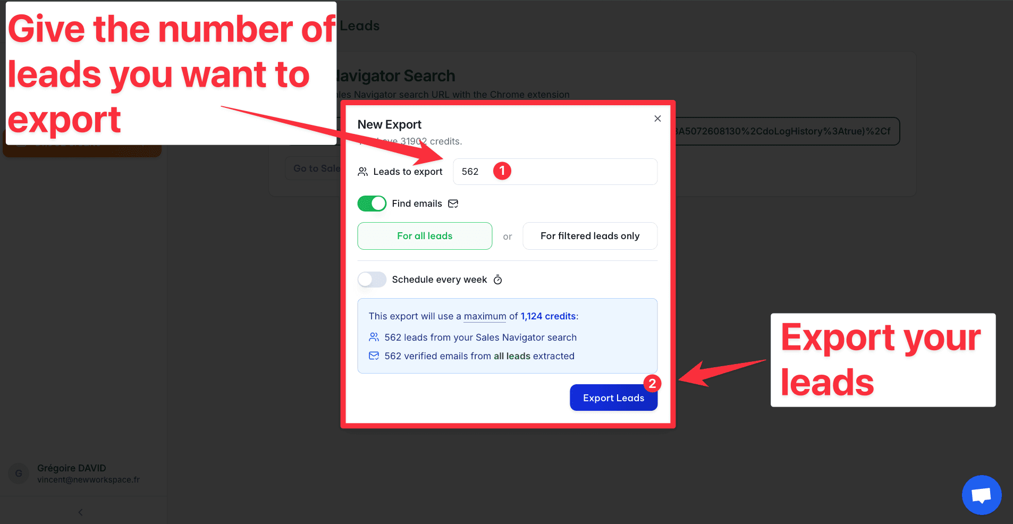The width and height of the screenshot is (1013, 524).
Task: Click the 1,124 credits text
Action: [548, 316]
